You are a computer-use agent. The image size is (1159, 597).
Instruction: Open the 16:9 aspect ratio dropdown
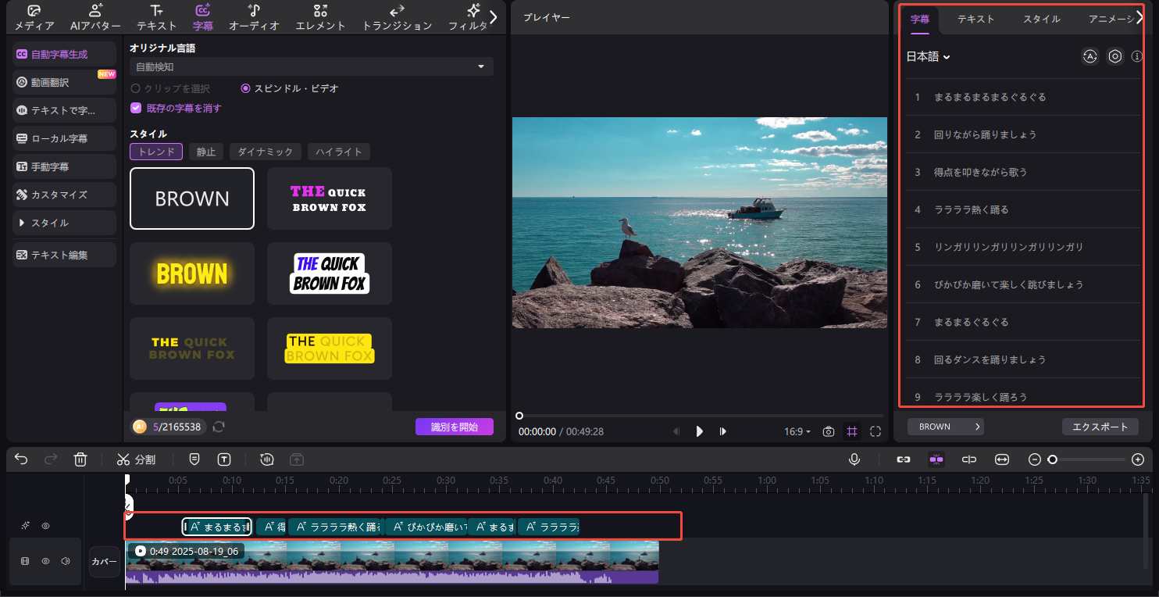(797, 431)
